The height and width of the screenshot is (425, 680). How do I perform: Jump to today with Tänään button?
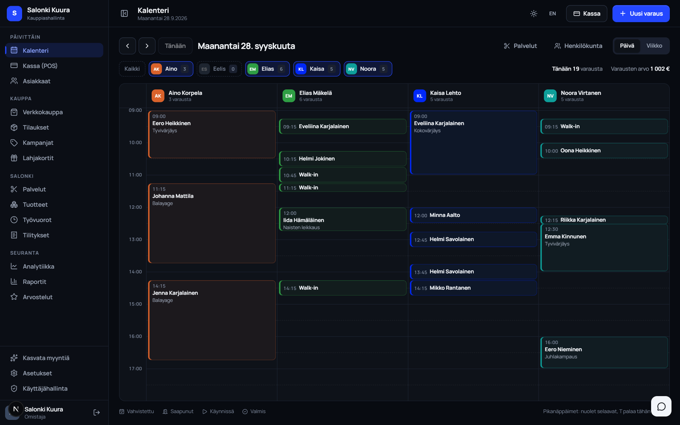(x=175, y=46)
